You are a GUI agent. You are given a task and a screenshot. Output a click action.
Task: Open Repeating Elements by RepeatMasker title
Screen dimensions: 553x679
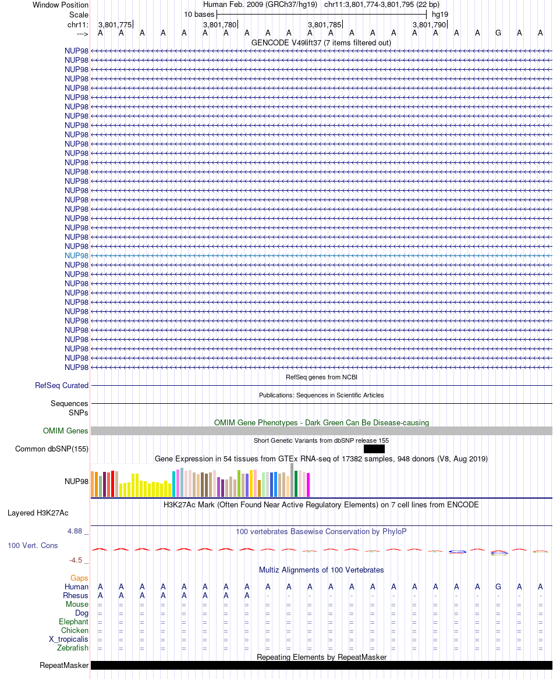[321, 657]
